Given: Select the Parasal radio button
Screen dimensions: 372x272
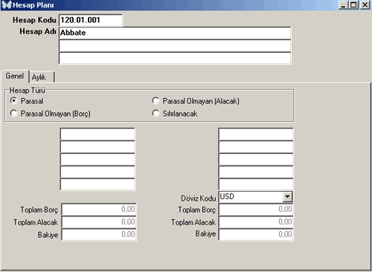Looking at the screenshot, I should [13, 100].
